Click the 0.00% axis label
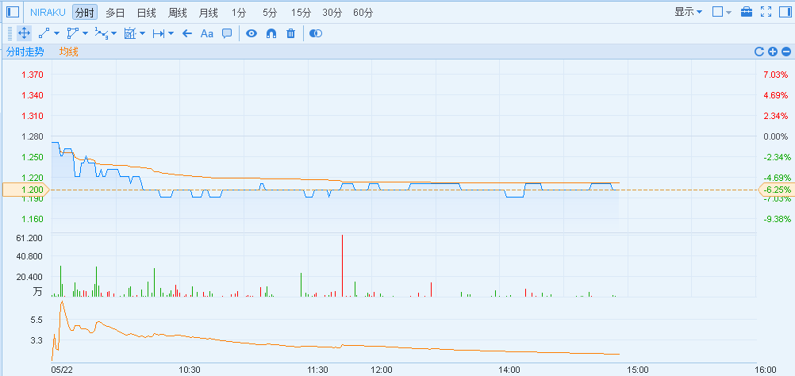This screenshot has height=376, width=795. [776, 136]
